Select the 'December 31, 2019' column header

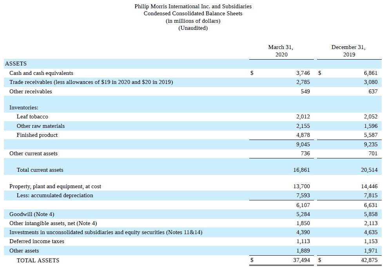349,51
